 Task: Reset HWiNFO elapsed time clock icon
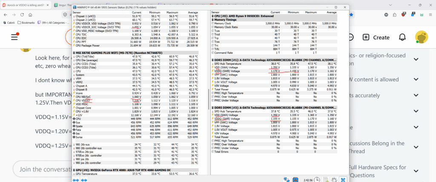[317, 179]
